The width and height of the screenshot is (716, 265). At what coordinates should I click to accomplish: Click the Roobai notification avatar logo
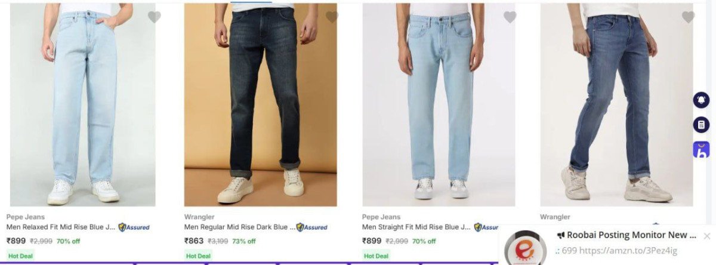pyautogui.click(x=525, y=248)
